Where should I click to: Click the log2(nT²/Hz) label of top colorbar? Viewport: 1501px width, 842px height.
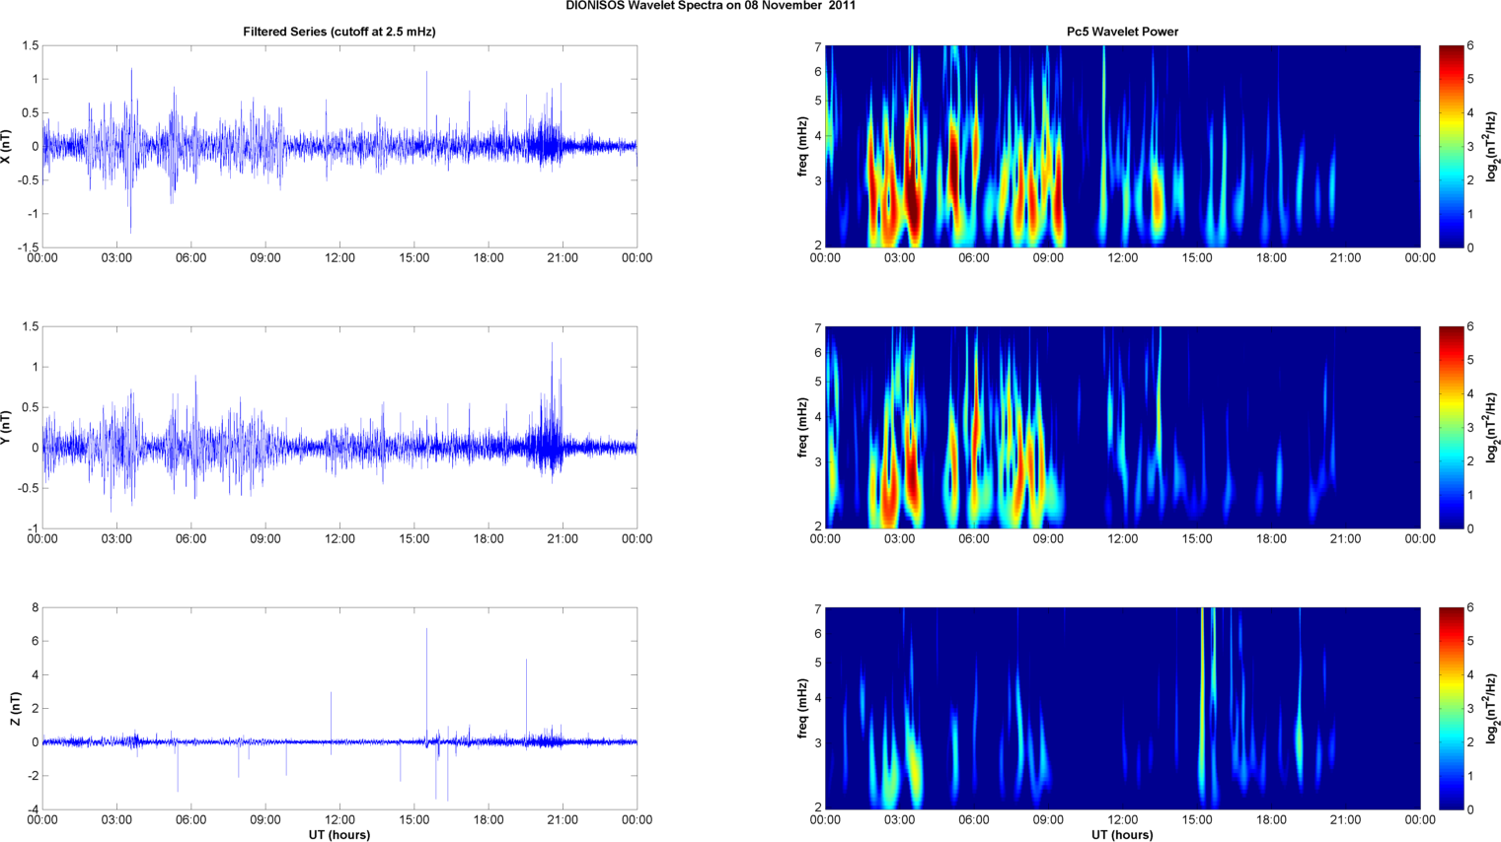(x=1492, y=146)
